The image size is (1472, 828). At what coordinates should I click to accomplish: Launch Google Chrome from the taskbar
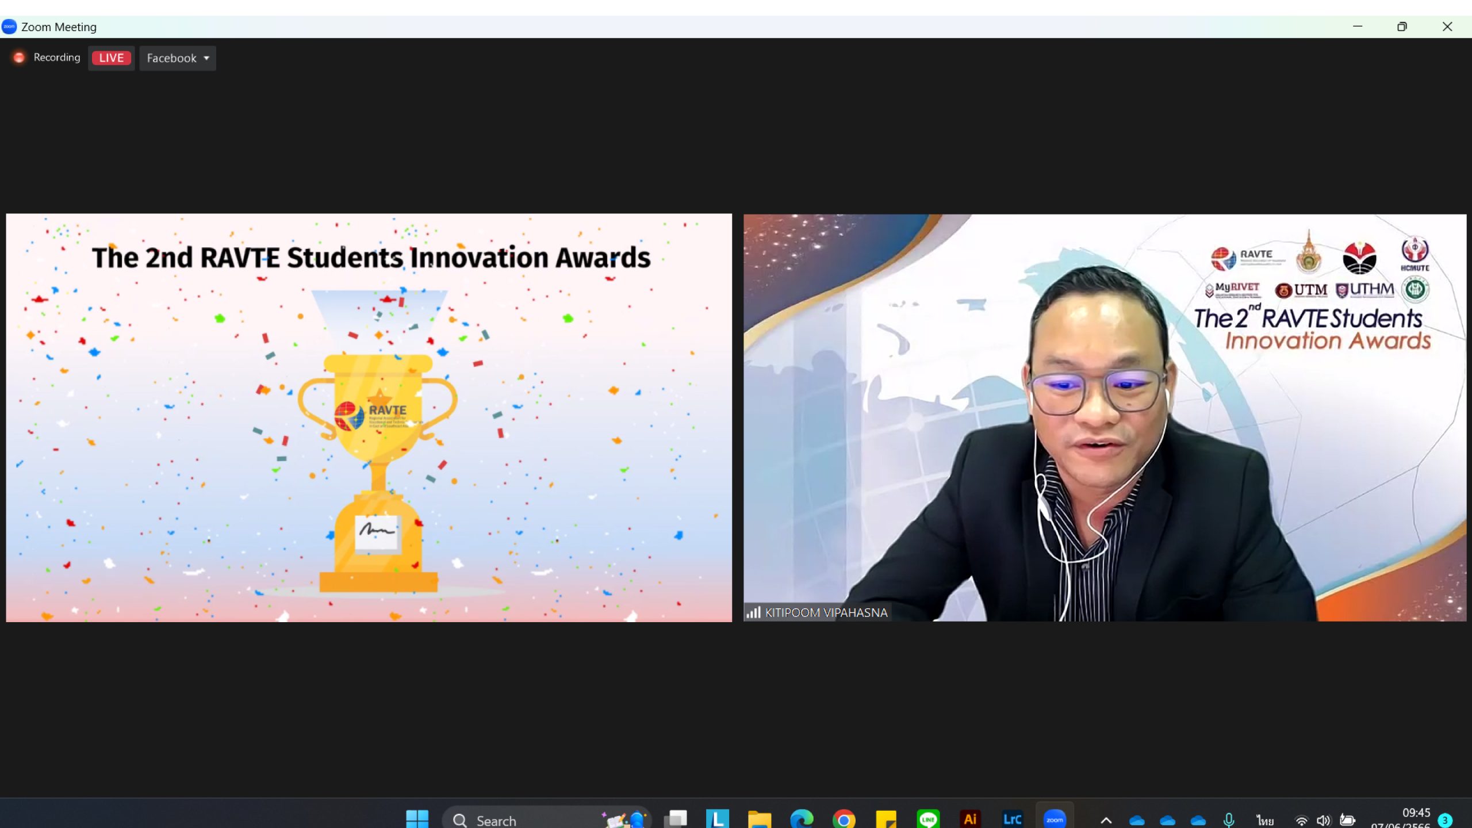(x=844, y=819)
